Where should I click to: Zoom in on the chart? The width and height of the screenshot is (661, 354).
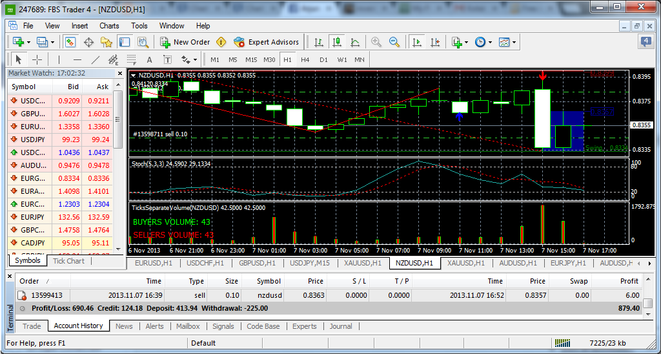click(376, 42)
